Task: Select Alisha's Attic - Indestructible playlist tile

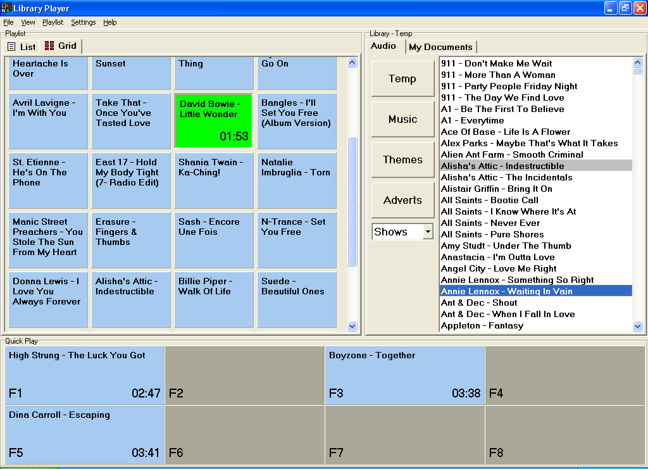Action: 130,299
